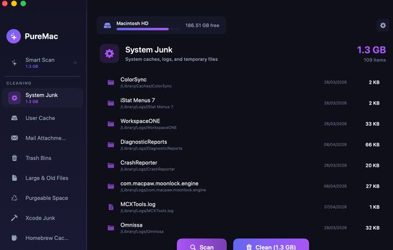Select the WorkspaceONE entry name

[140, 121]
